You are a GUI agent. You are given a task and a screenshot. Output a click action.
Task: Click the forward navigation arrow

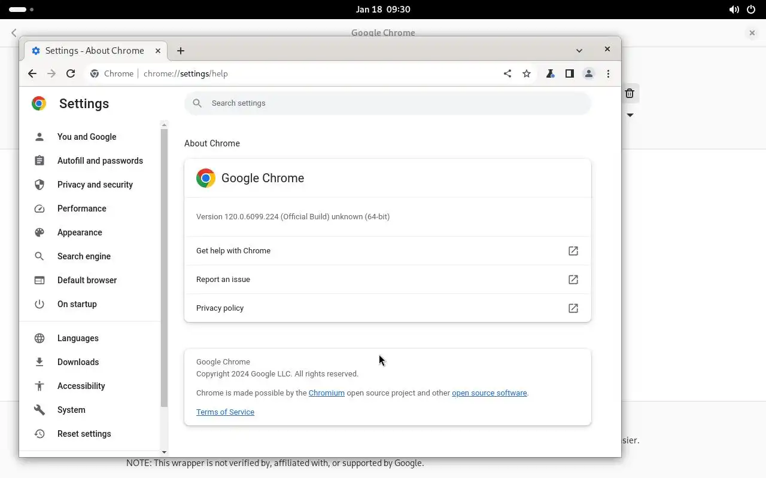click(51, 73)
